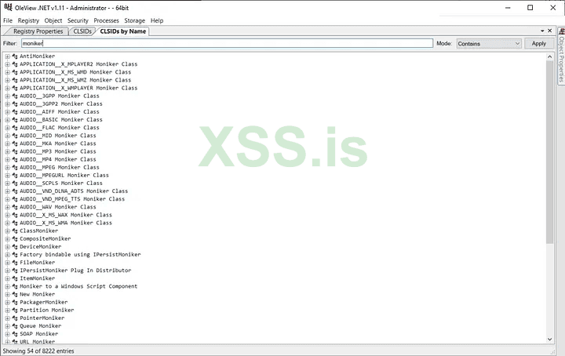
Task: Select the CLSIDs by Name tab
Action: (x=123, y=31)
